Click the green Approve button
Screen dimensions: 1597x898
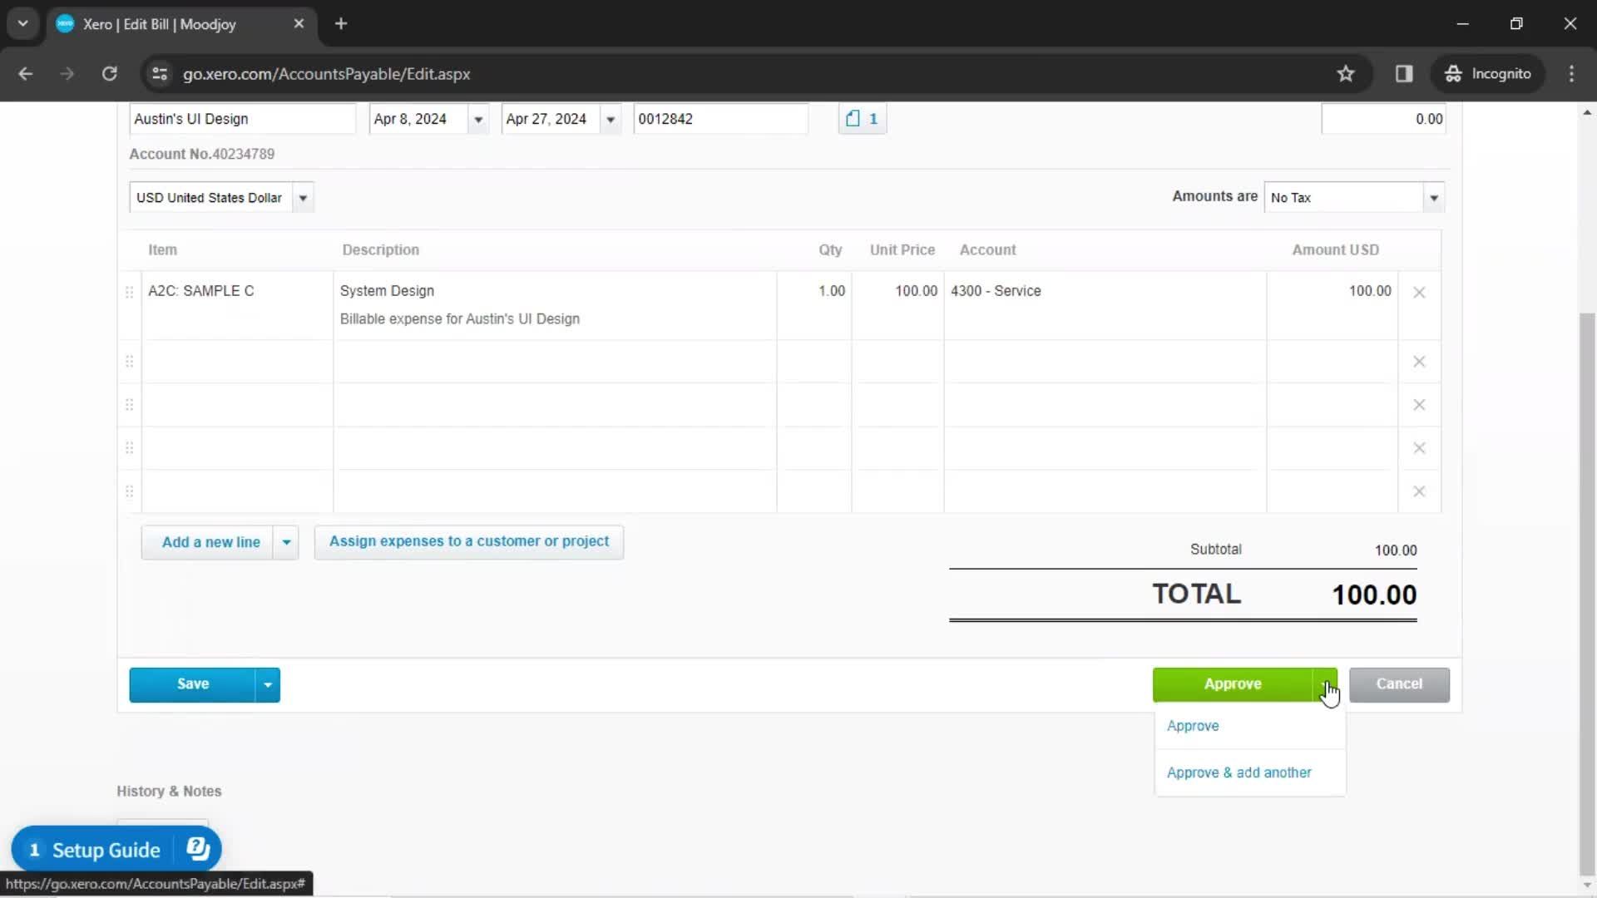click(x=1233, y=685)
